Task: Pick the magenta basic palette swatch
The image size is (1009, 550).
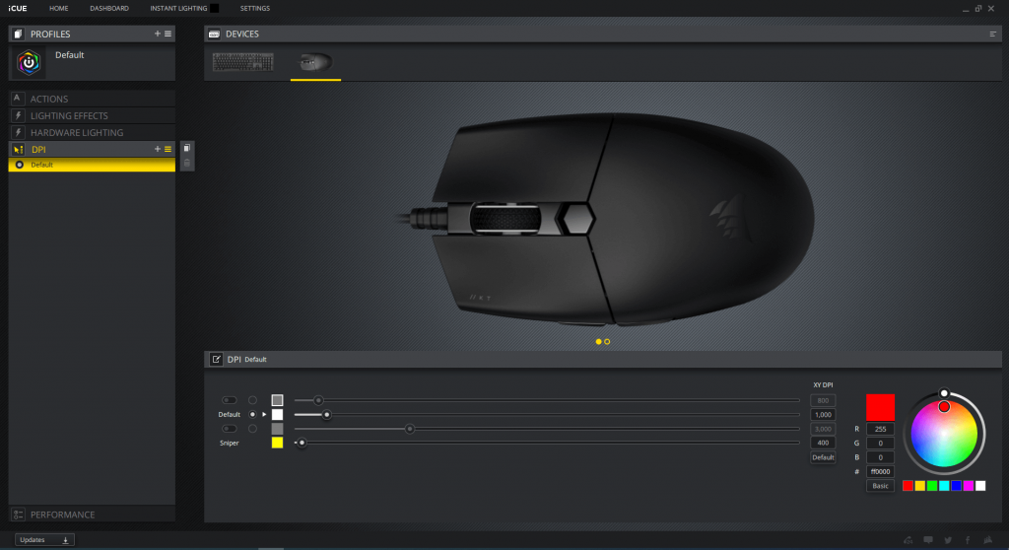Action: tap(969, 486)
